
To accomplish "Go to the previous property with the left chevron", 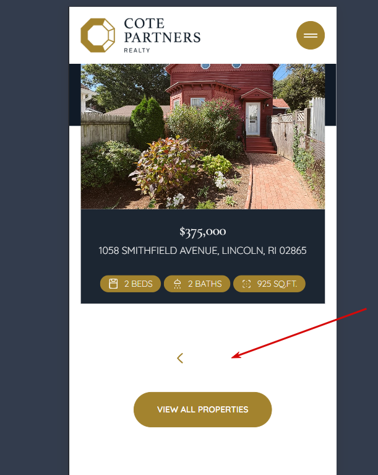I will (180, 358).
